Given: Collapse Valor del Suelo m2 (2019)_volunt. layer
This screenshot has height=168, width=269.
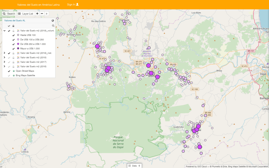Looking at the screenshot, I should click(4, 31).
